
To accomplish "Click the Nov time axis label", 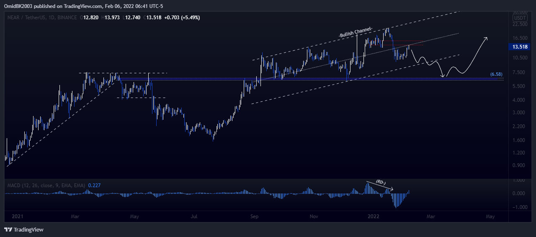I will click(x=314, y=216).
